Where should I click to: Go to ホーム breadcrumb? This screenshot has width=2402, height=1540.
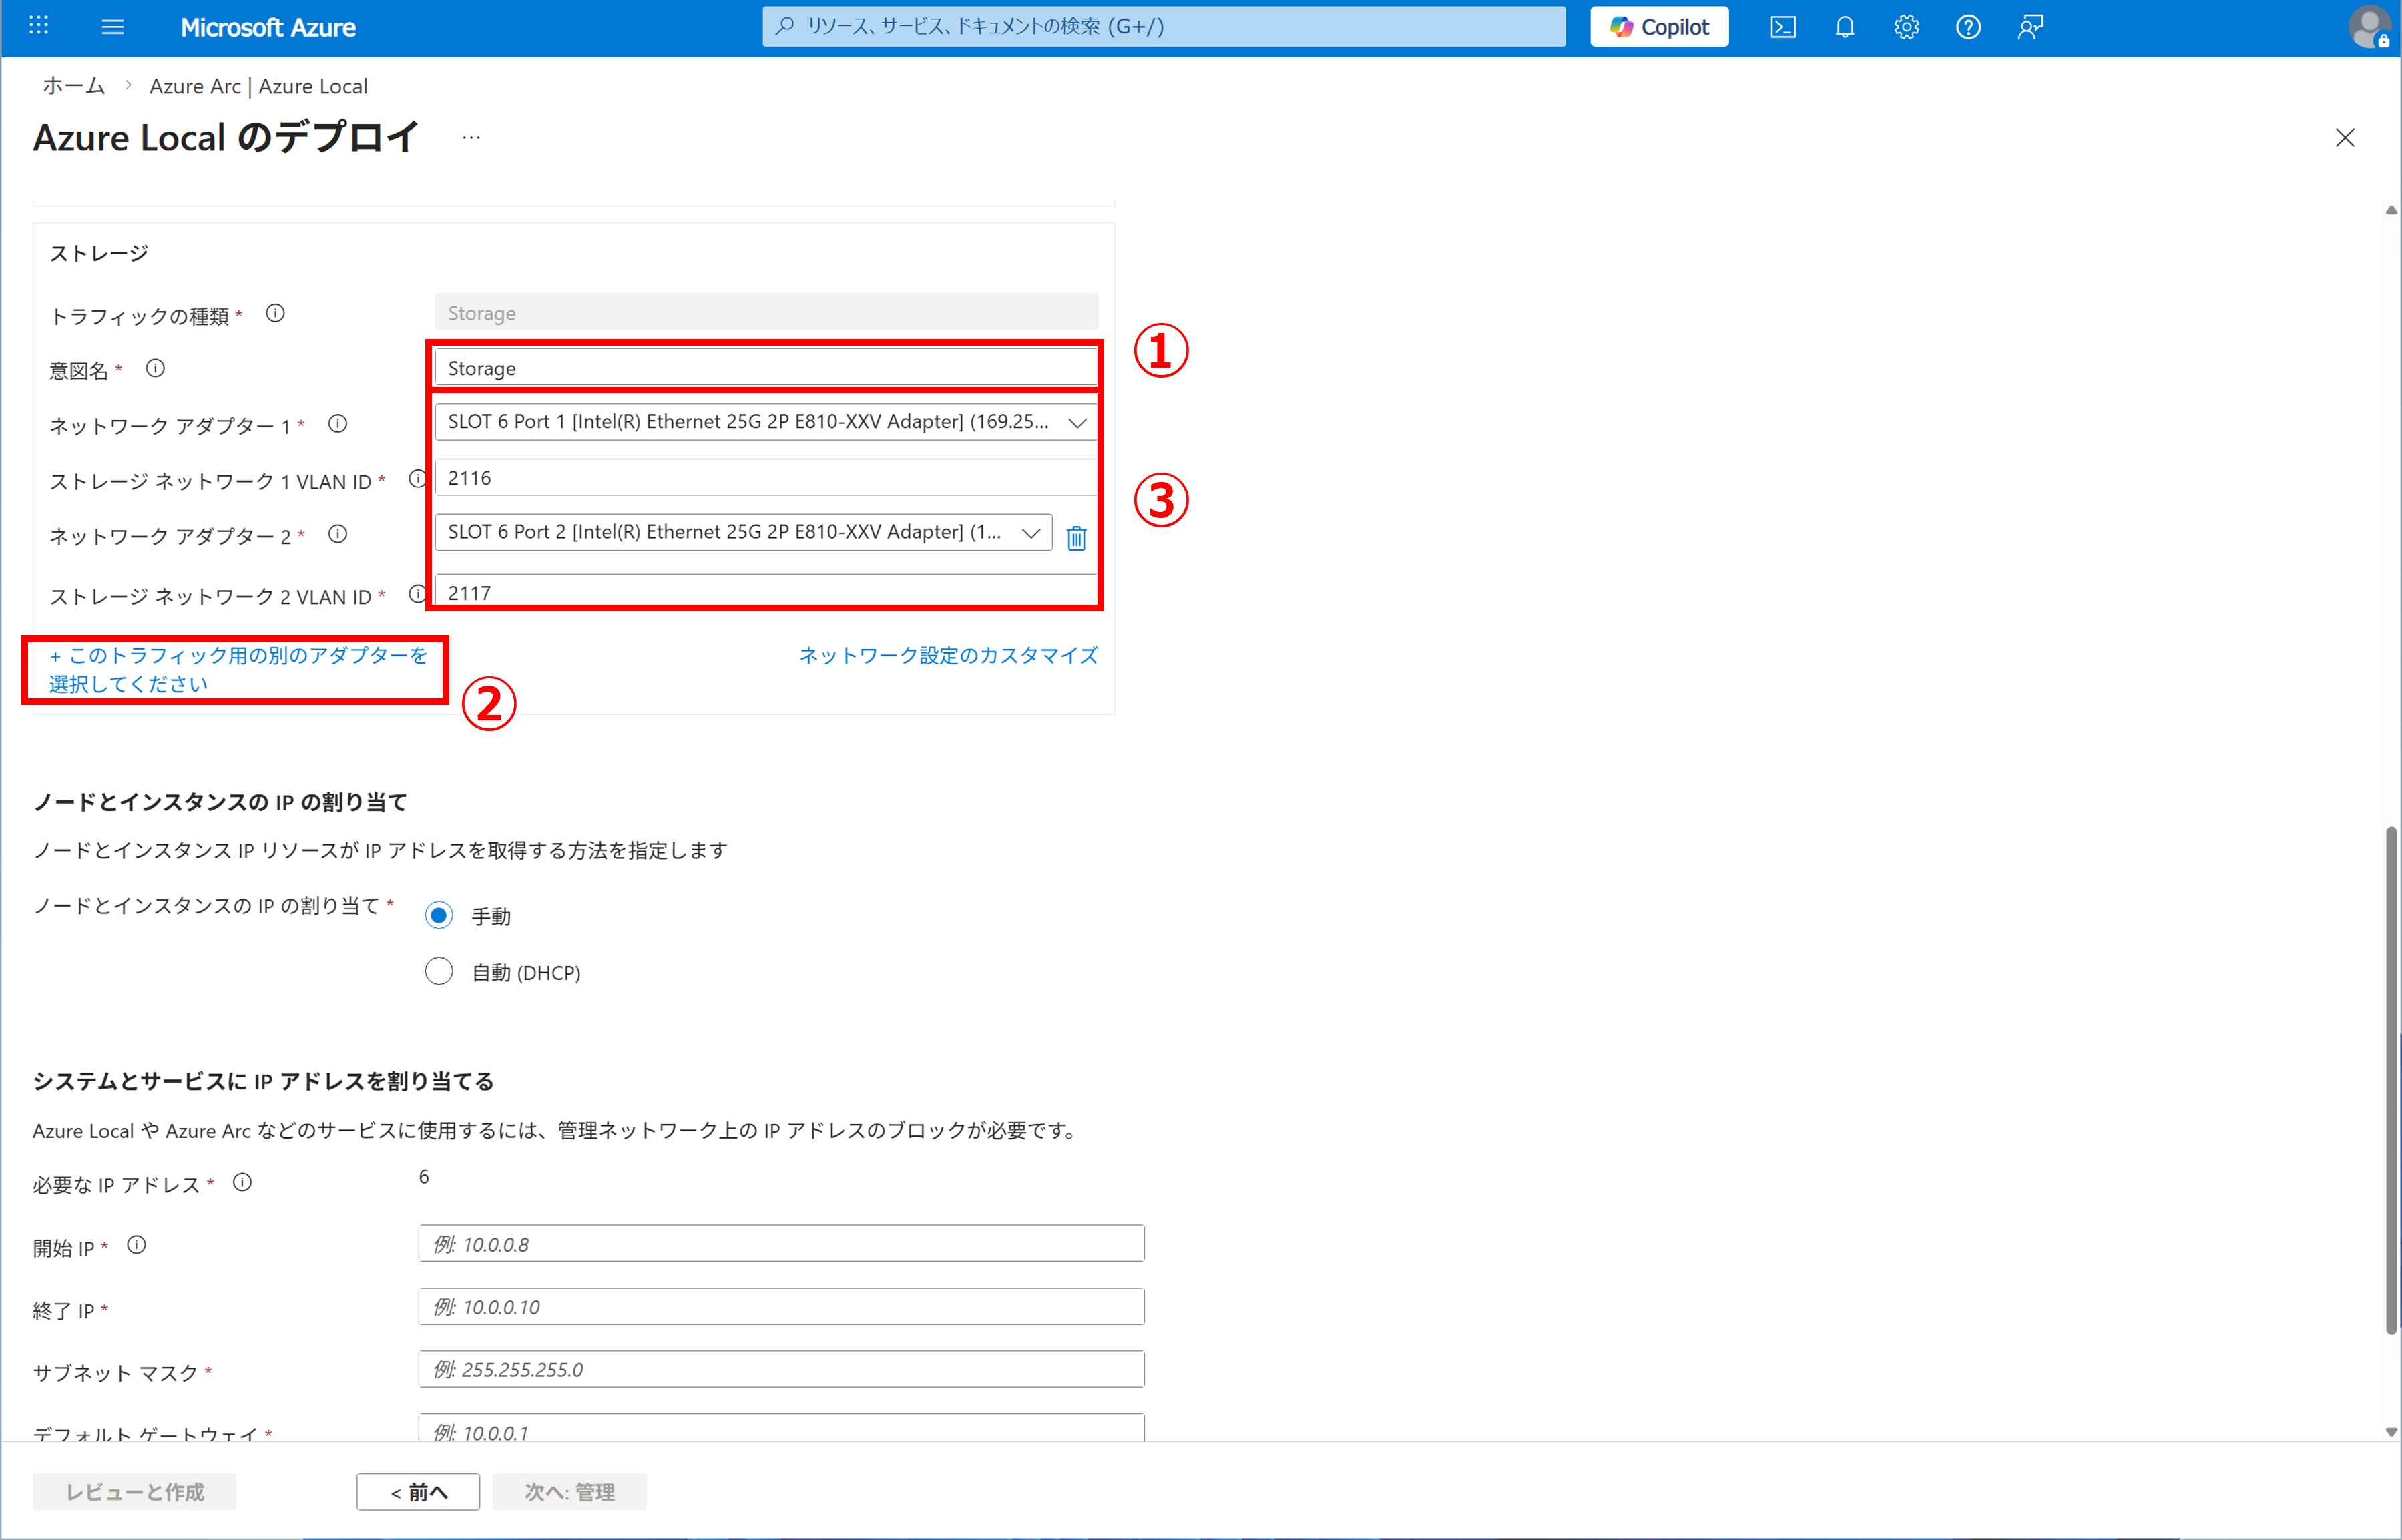[73, 86]
